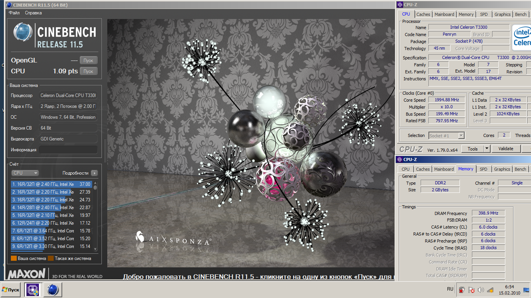Open the network signal tray icon
The image size is (531, 298).
click(x=490, y=290)
